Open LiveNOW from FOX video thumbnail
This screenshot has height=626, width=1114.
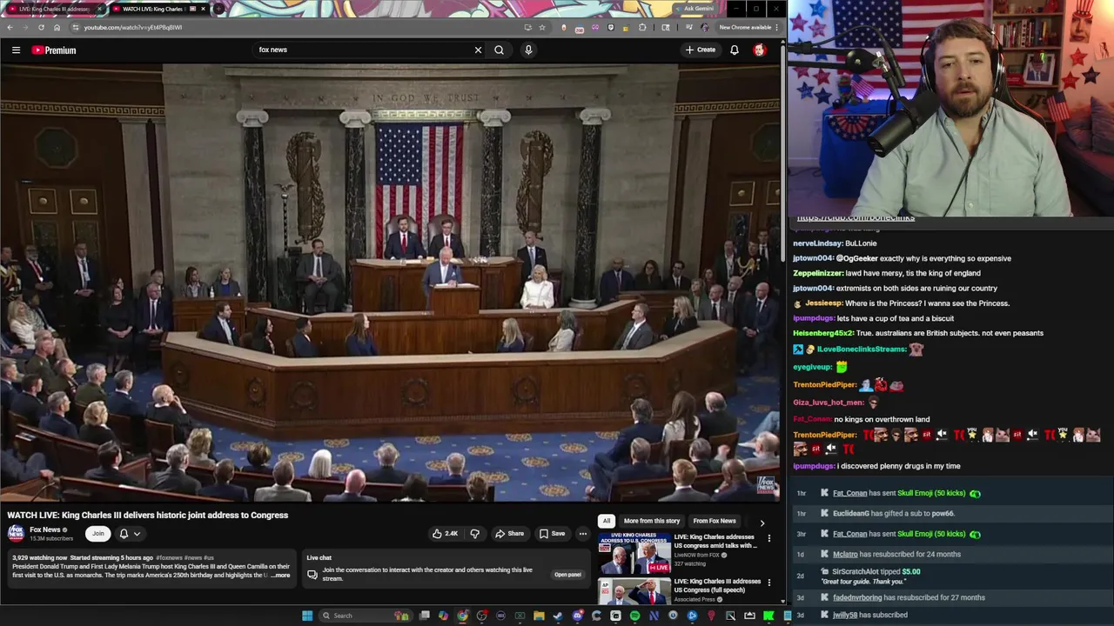(x=634, y=553)
